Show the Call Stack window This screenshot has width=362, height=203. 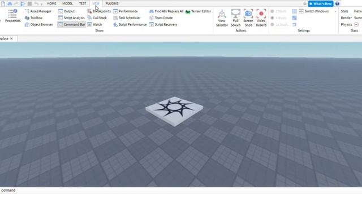click(x=97, y=17)
